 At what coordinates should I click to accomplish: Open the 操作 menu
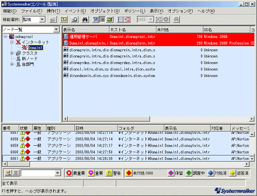pos(53,11)
